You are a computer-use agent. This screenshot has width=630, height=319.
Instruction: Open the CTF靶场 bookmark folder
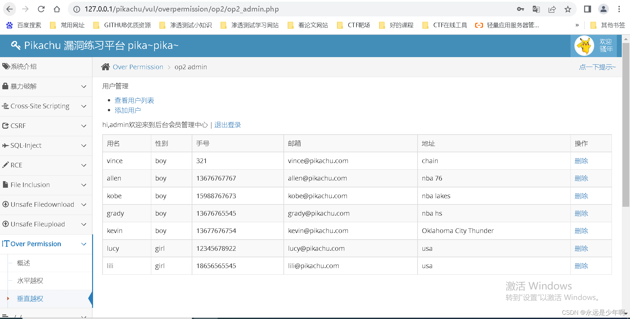354,25
